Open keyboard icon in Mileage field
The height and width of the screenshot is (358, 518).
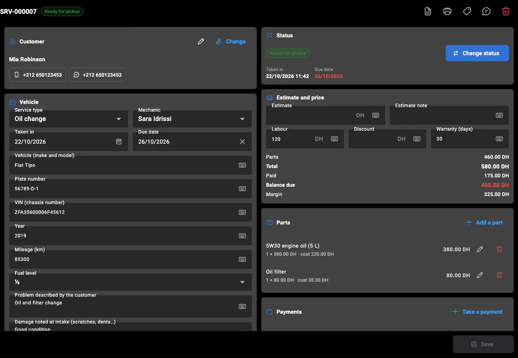click(242, 259)
